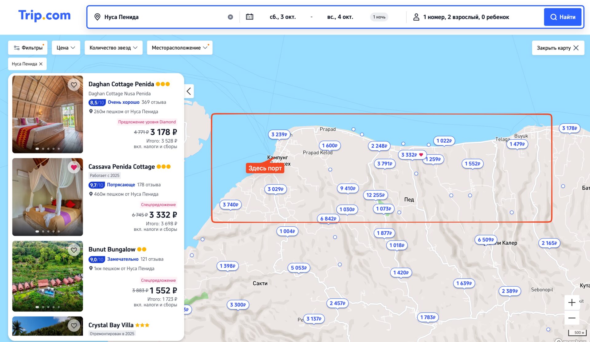Select check-out date вс., 4 окт.
The height and width of the screenshot is (342, 590).
pyautogui.click(x=340, y=17)
